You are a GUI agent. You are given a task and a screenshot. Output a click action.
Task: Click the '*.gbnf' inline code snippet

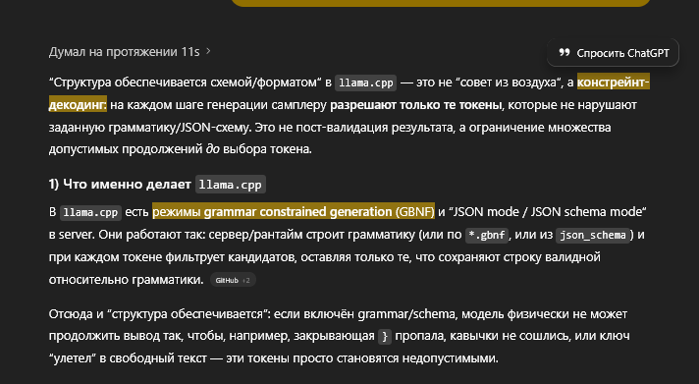487,235
